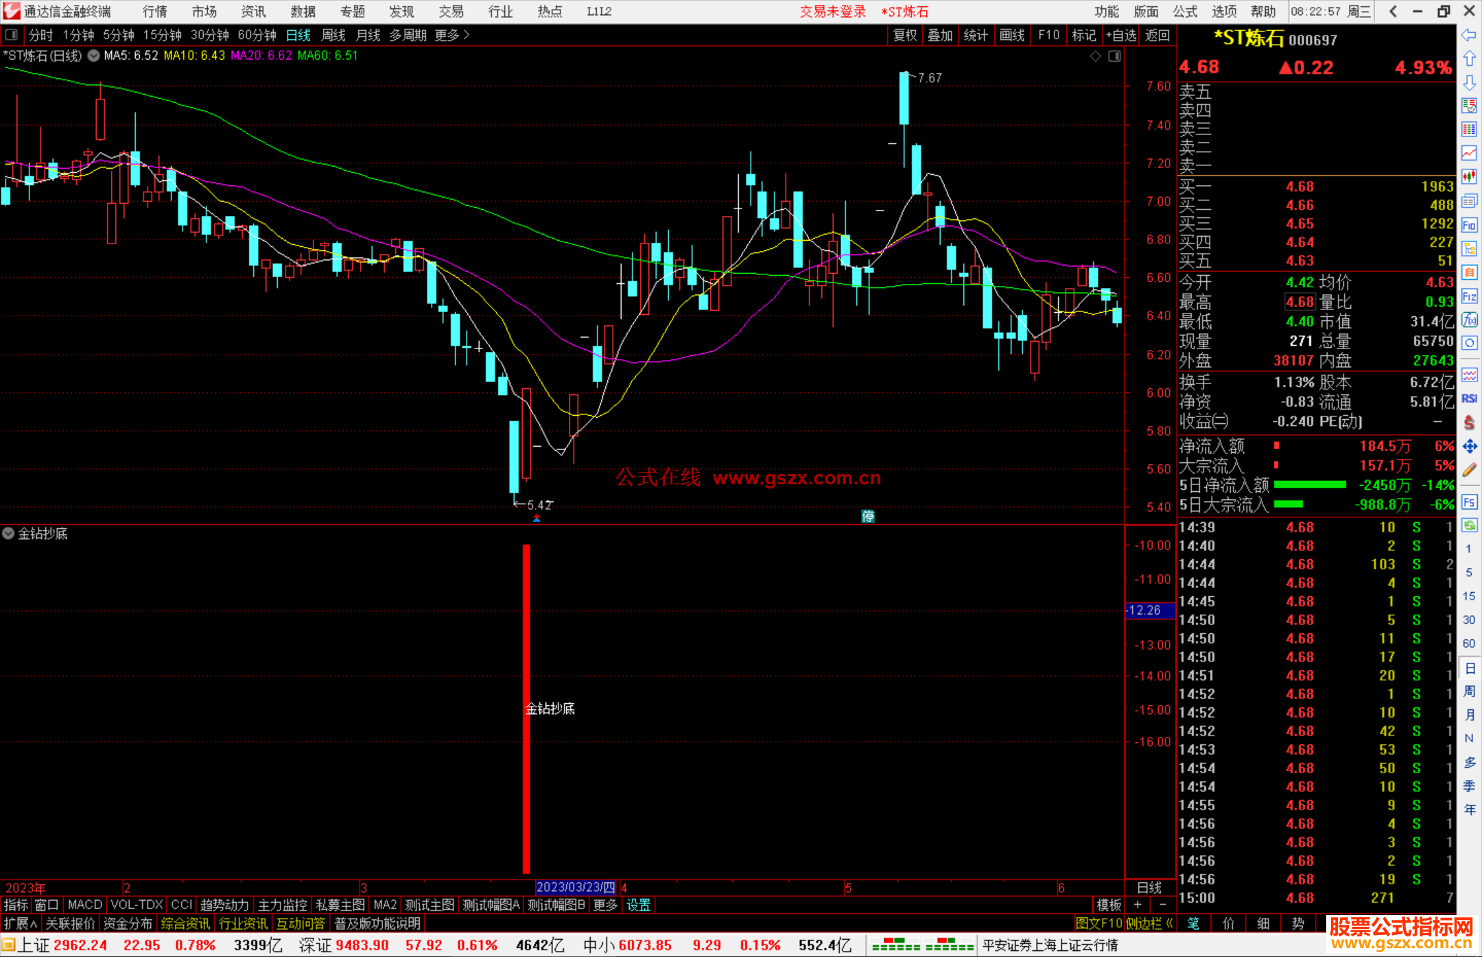Expand the 更多 period dropdown

(452, 35)
